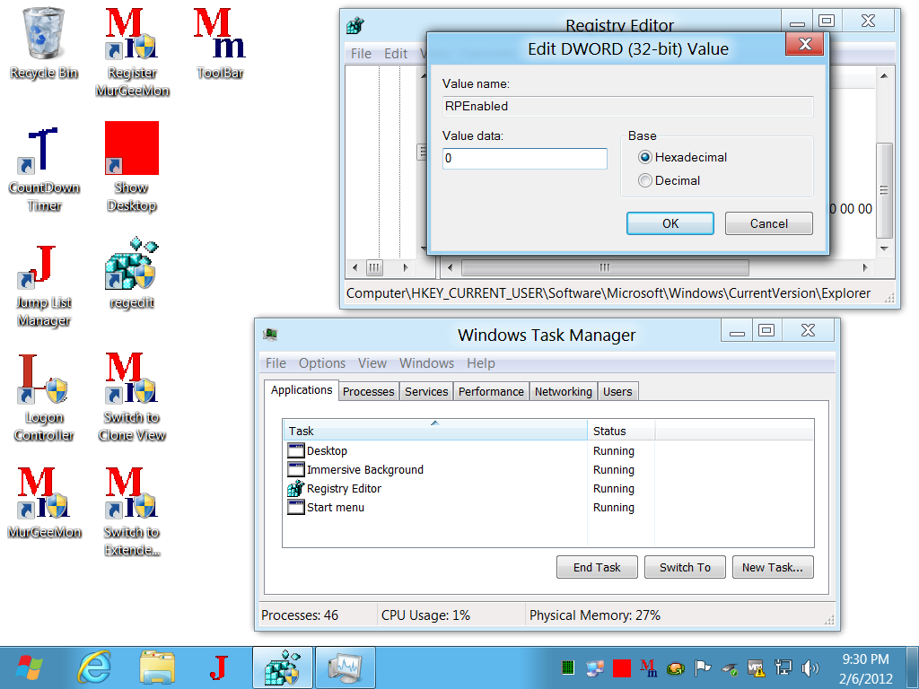
Task: Click the Registry Editor title bar icon
Action: [x=354, y=25]
